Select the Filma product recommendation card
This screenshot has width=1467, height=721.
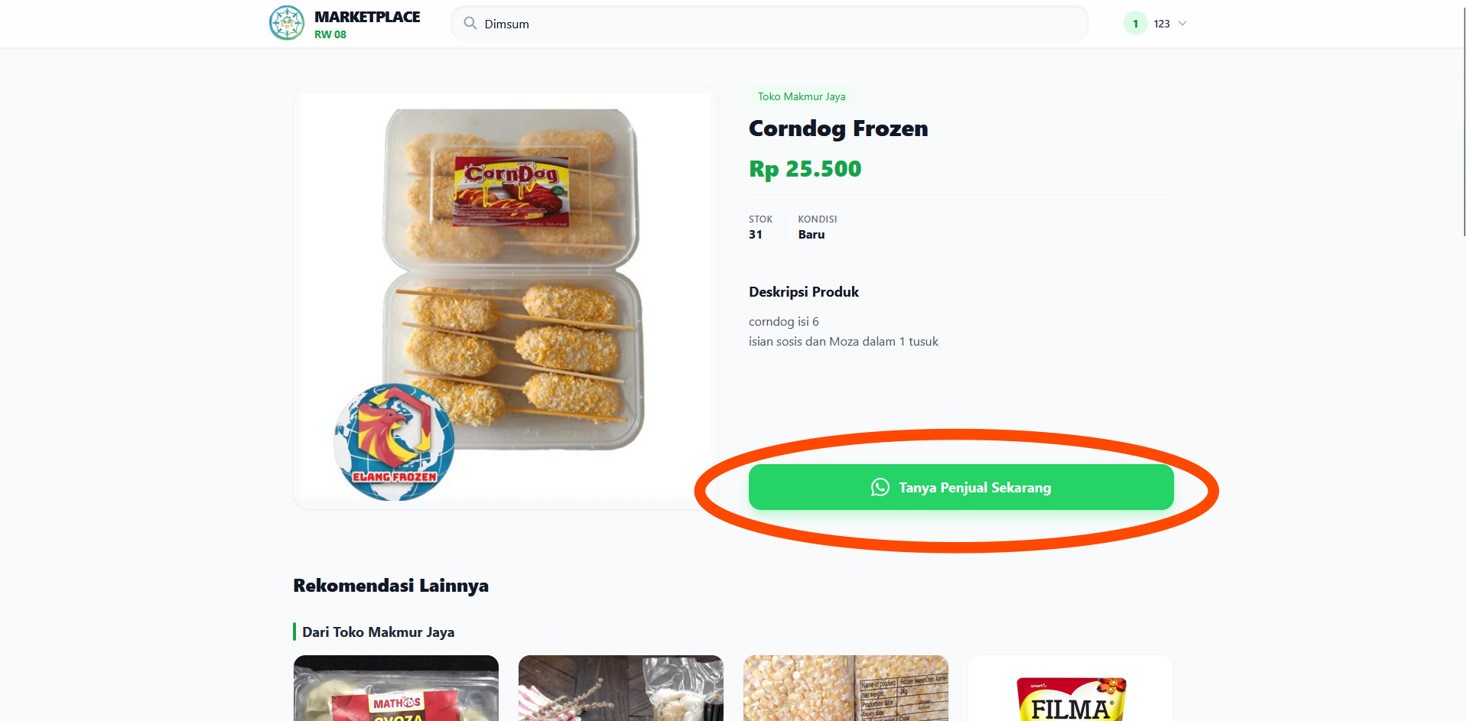(1071, 688)
